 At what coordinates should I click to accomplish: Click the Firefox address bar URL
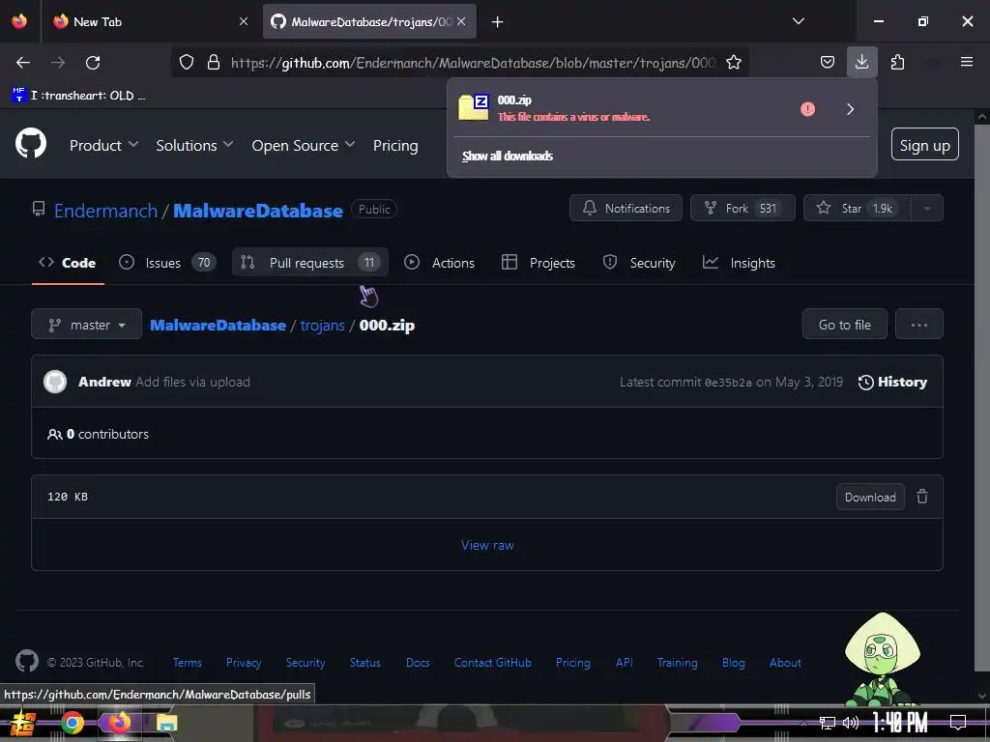coord(474,63)
